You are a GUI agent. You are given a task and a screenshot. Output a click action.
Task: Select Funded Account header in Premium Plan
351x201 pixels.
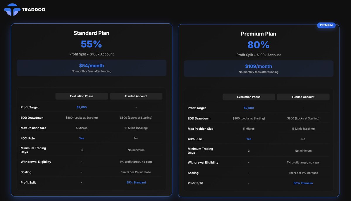(x=303, y=97)
